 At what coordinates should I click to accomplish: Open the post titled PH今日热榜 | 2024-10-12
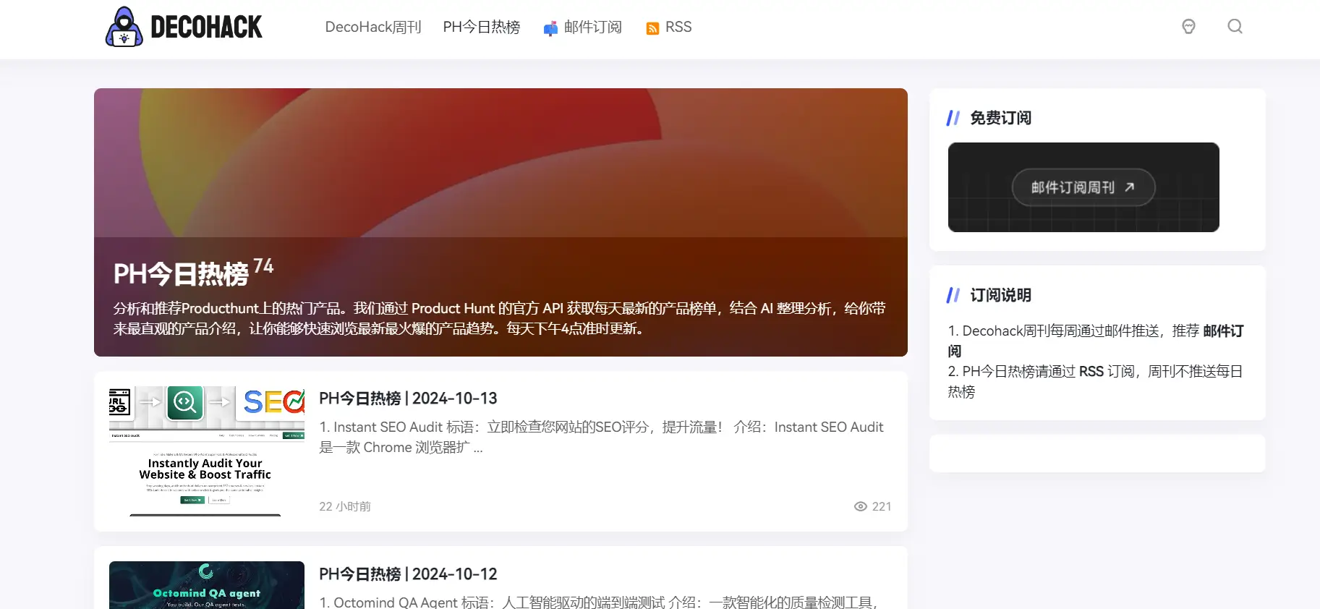[x=408, y=574]
